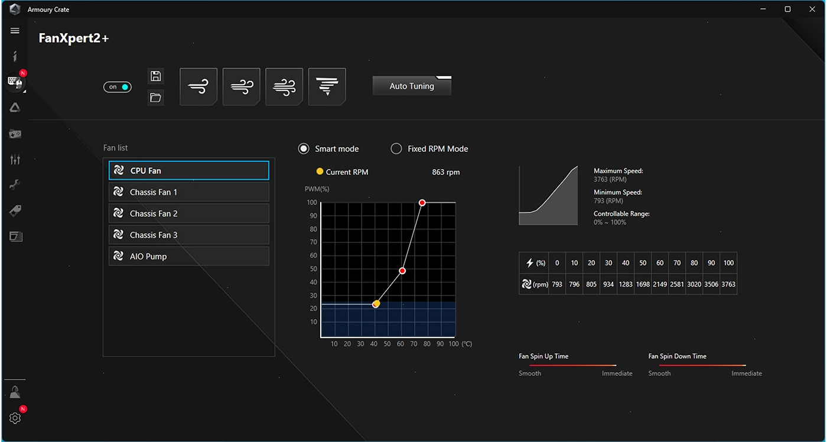Click the top red curve point at 100%
This screenshot has height=442, width=827.
tap(422, 203)
